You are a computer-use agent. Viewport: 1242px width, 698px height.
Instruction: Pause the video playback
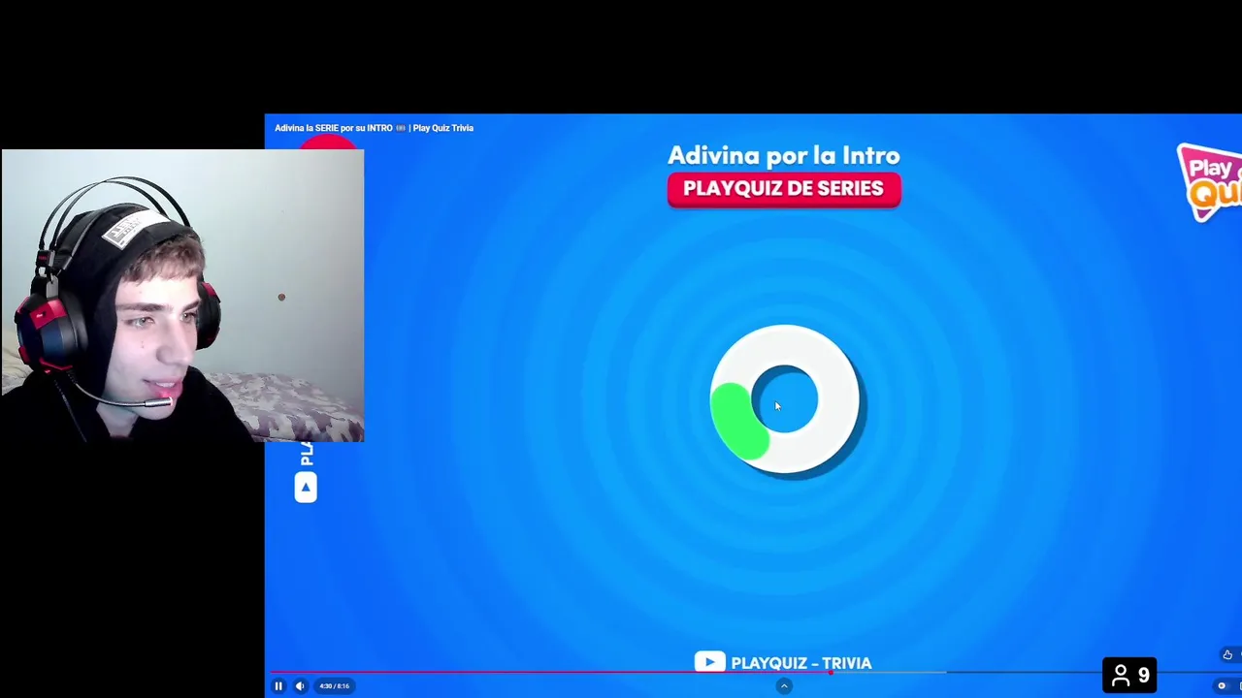pos(278,686)
